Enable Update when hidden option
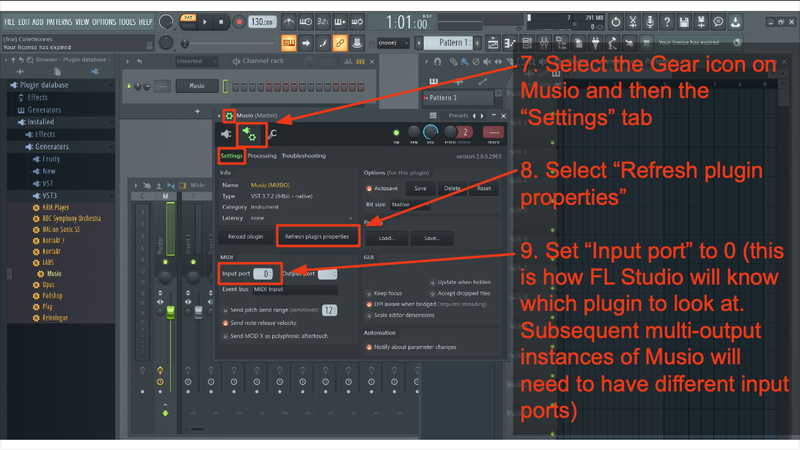Screen dimensions: 800x450 tap(433, 282)
